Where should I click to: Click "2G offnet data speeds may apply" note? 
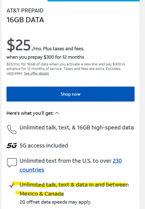point(55,202)
